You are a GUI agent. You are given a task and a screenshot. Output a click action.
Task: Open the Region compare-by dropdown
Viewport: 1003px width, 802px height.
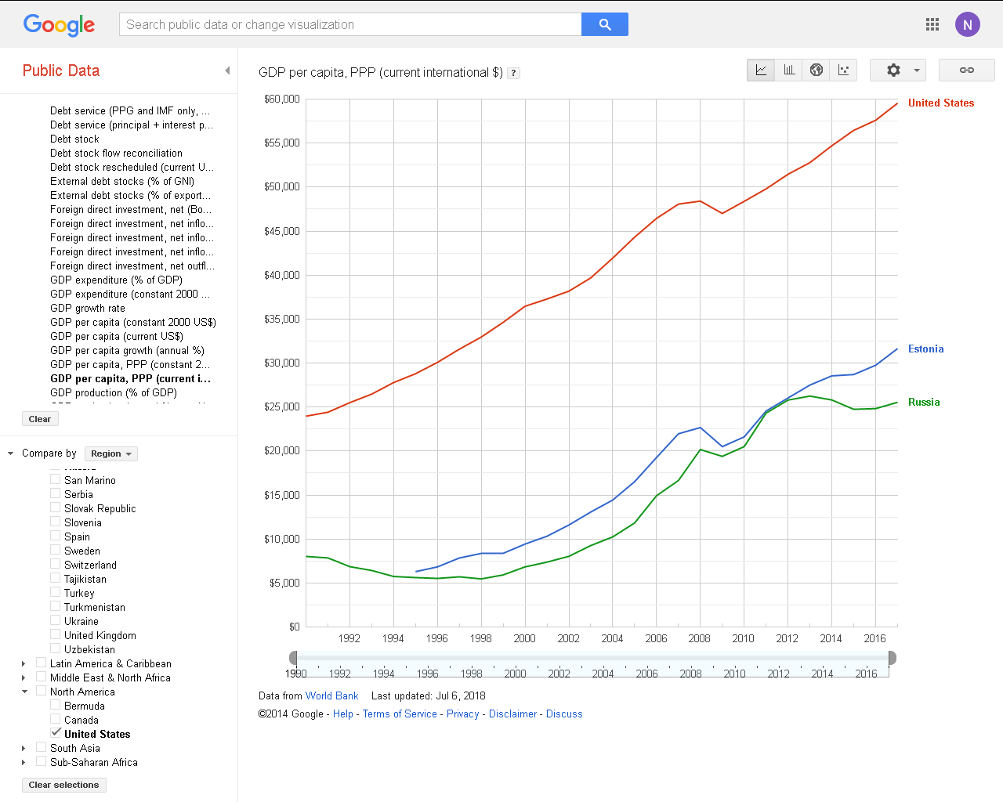coord(110,453)
